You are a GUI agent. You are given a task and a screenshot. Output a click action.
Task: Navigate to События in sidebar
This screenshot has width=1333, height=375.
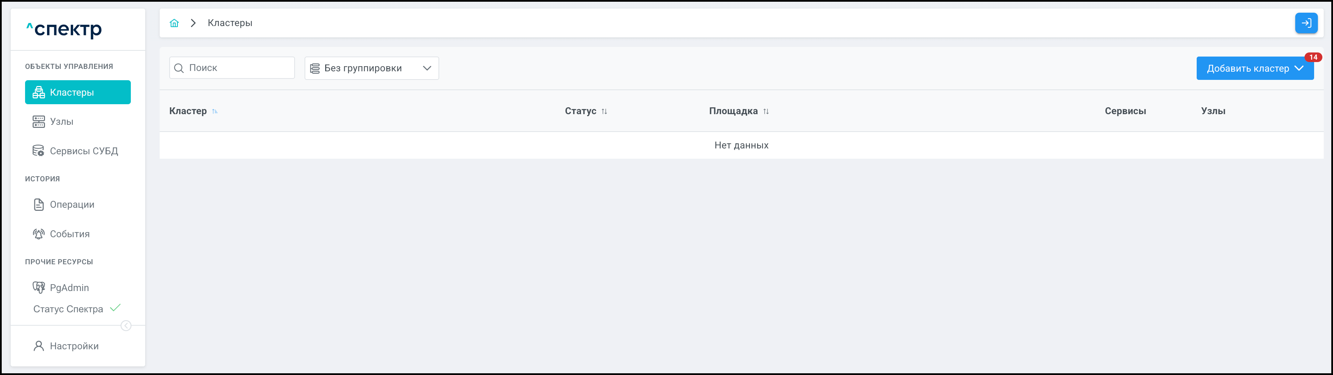[x=69, y=234]
